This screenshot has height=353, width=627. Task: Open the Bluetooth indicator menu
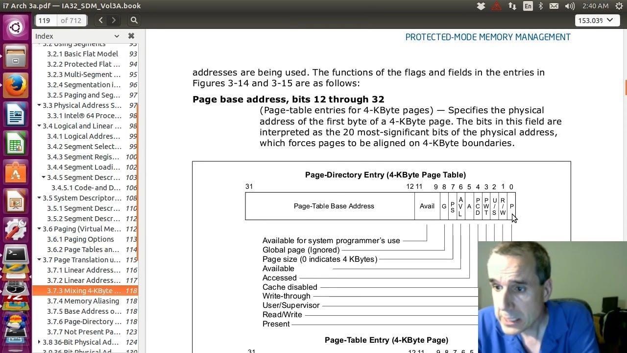(541, 6)
